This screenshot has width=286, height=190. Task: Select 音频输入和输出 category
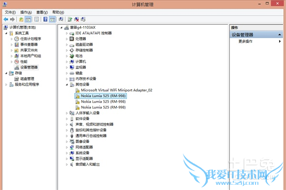click(88, 164)
